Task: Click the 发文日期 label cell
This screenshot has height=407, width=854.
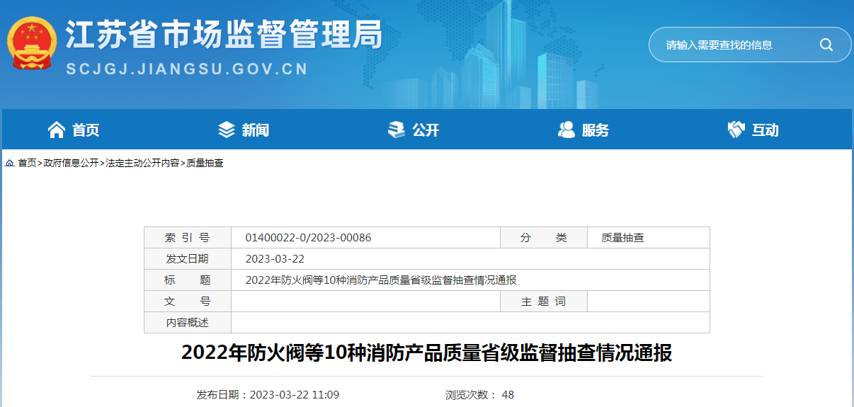Action: [188, 259]
